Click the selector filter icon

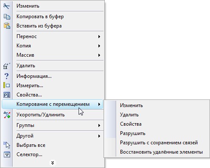tap(7, 154)
